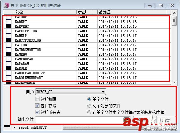Select the table icon for EAROLEMENUPART

click(9, 78)
